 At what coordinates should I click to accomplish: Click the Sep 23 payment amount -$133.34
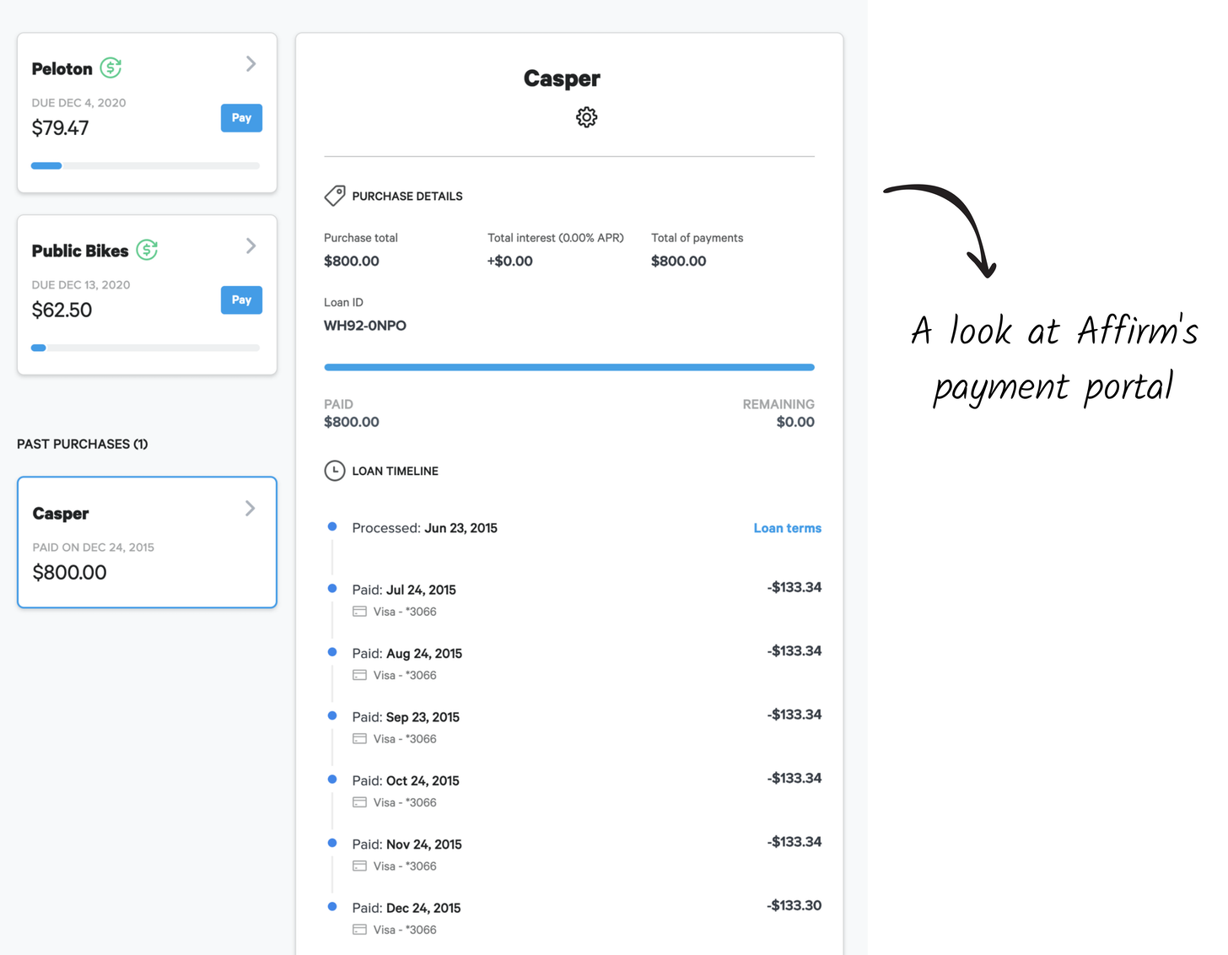point(794,715)
